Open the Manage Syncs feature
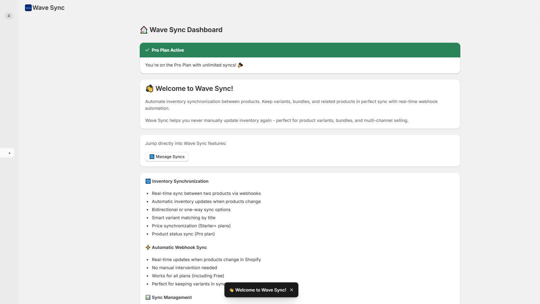The height and width of the screenshot is (304, 540). coord(167,157)
